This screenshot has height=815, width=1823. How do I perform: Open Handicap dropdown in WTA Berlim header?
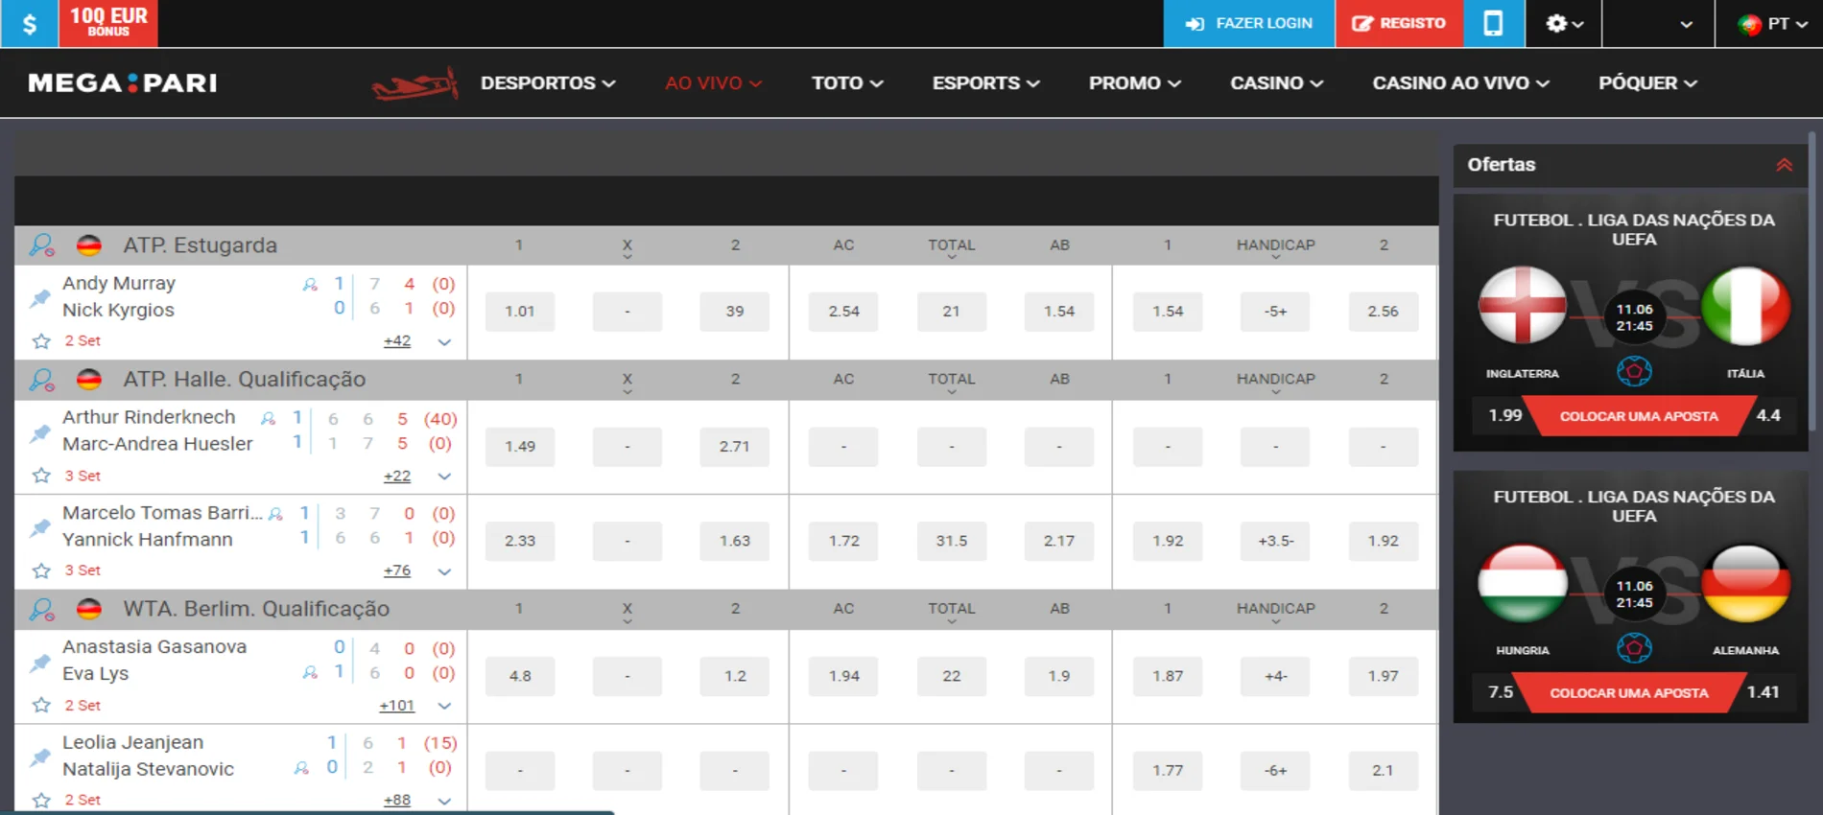[1275, 611]
